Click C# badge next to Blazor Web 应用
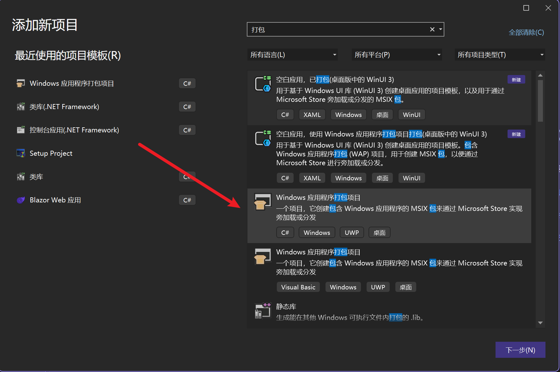This screenshot has width=560, height=372. (x=187, y=200)
